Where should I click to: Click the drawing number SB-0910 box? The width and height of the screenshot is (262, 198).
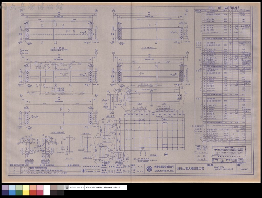point(244,169)
